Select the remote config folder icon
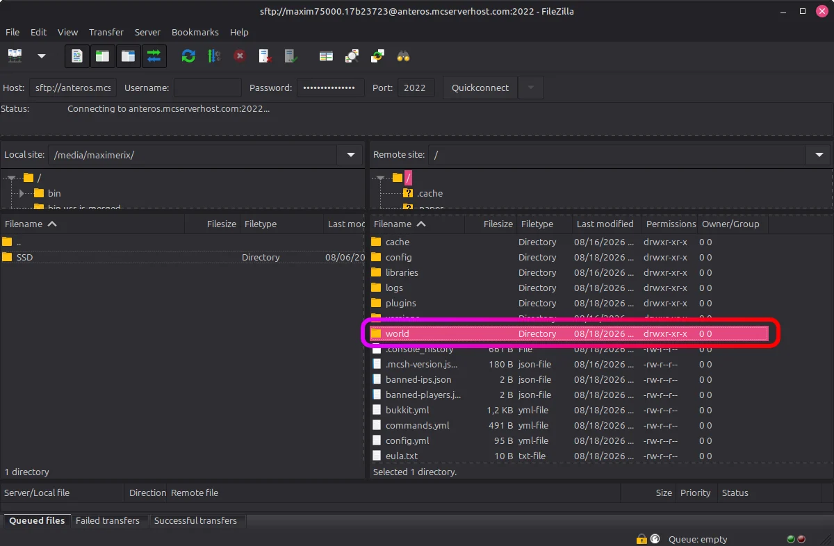The image size is (834, 546). [377, 257]
